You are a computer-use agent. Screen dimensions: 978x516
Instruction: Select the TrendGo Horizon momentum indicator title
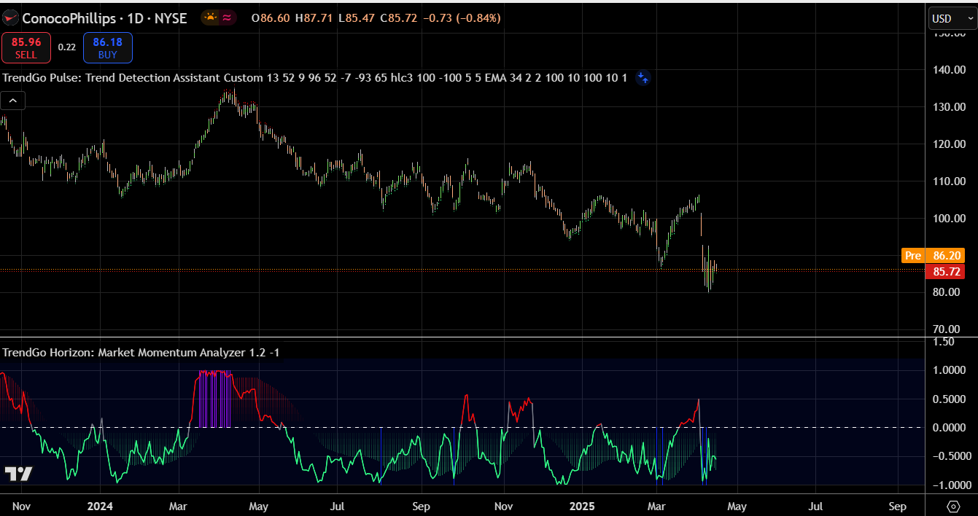tap(141, 353)
